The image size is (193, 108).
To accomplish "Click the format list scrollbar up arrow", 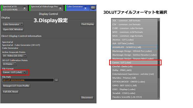I will 159,20.
